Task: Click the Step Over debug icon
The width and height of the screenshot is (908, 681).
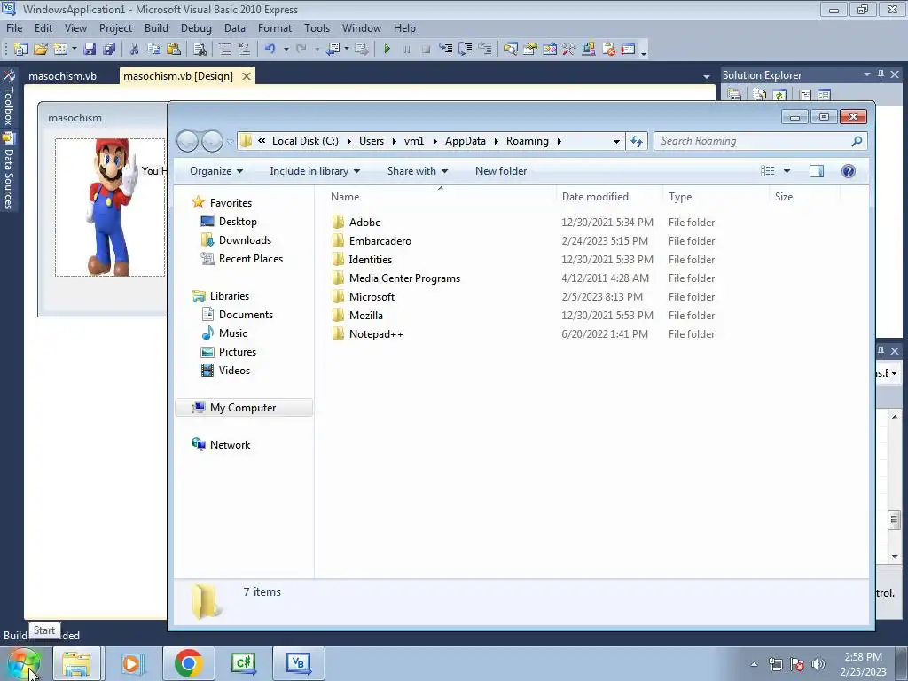Action: [465, 50]
